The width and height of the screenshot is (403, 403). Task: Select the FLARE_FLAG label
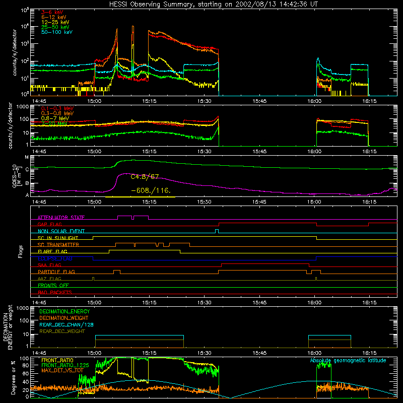pos(52,251)
